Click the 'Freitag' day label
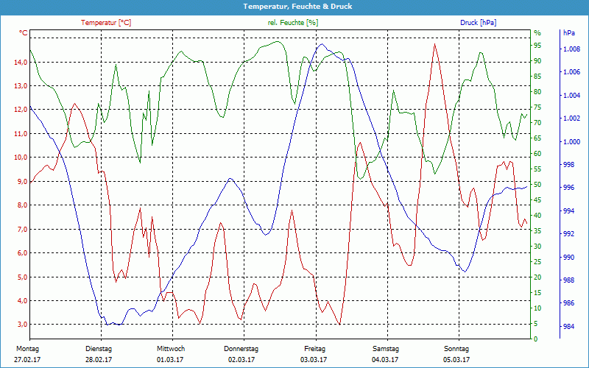The width and height of the screenshot is (589, 368). point(315,349)
